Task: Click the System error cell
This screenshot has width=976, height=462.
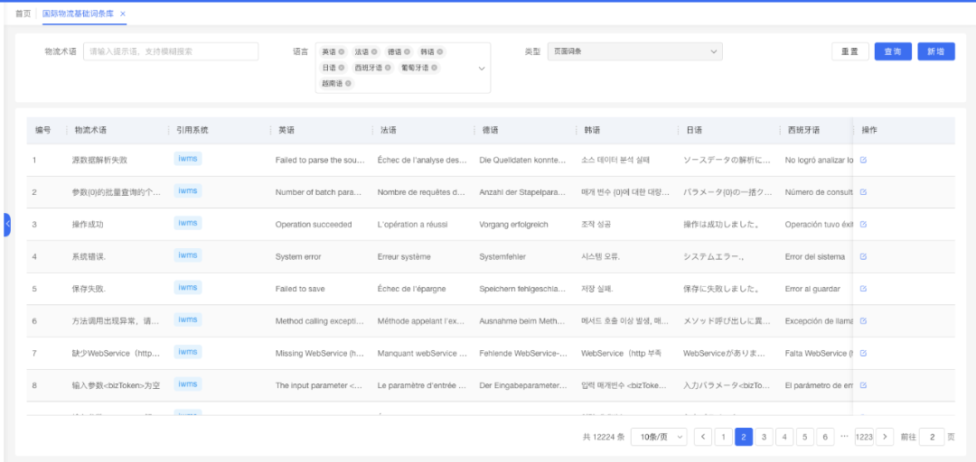Action: [x=297, y=257]
